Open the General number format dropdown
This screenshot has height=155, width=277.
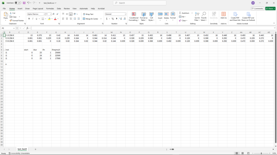tap(125, 14)
